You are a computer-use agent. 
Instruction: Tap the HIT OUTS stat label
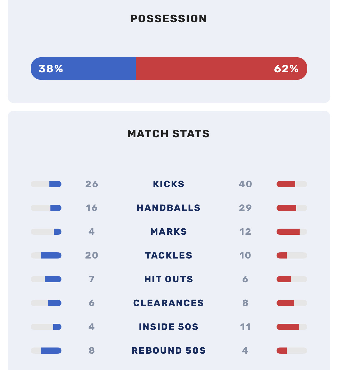(168, 279)
